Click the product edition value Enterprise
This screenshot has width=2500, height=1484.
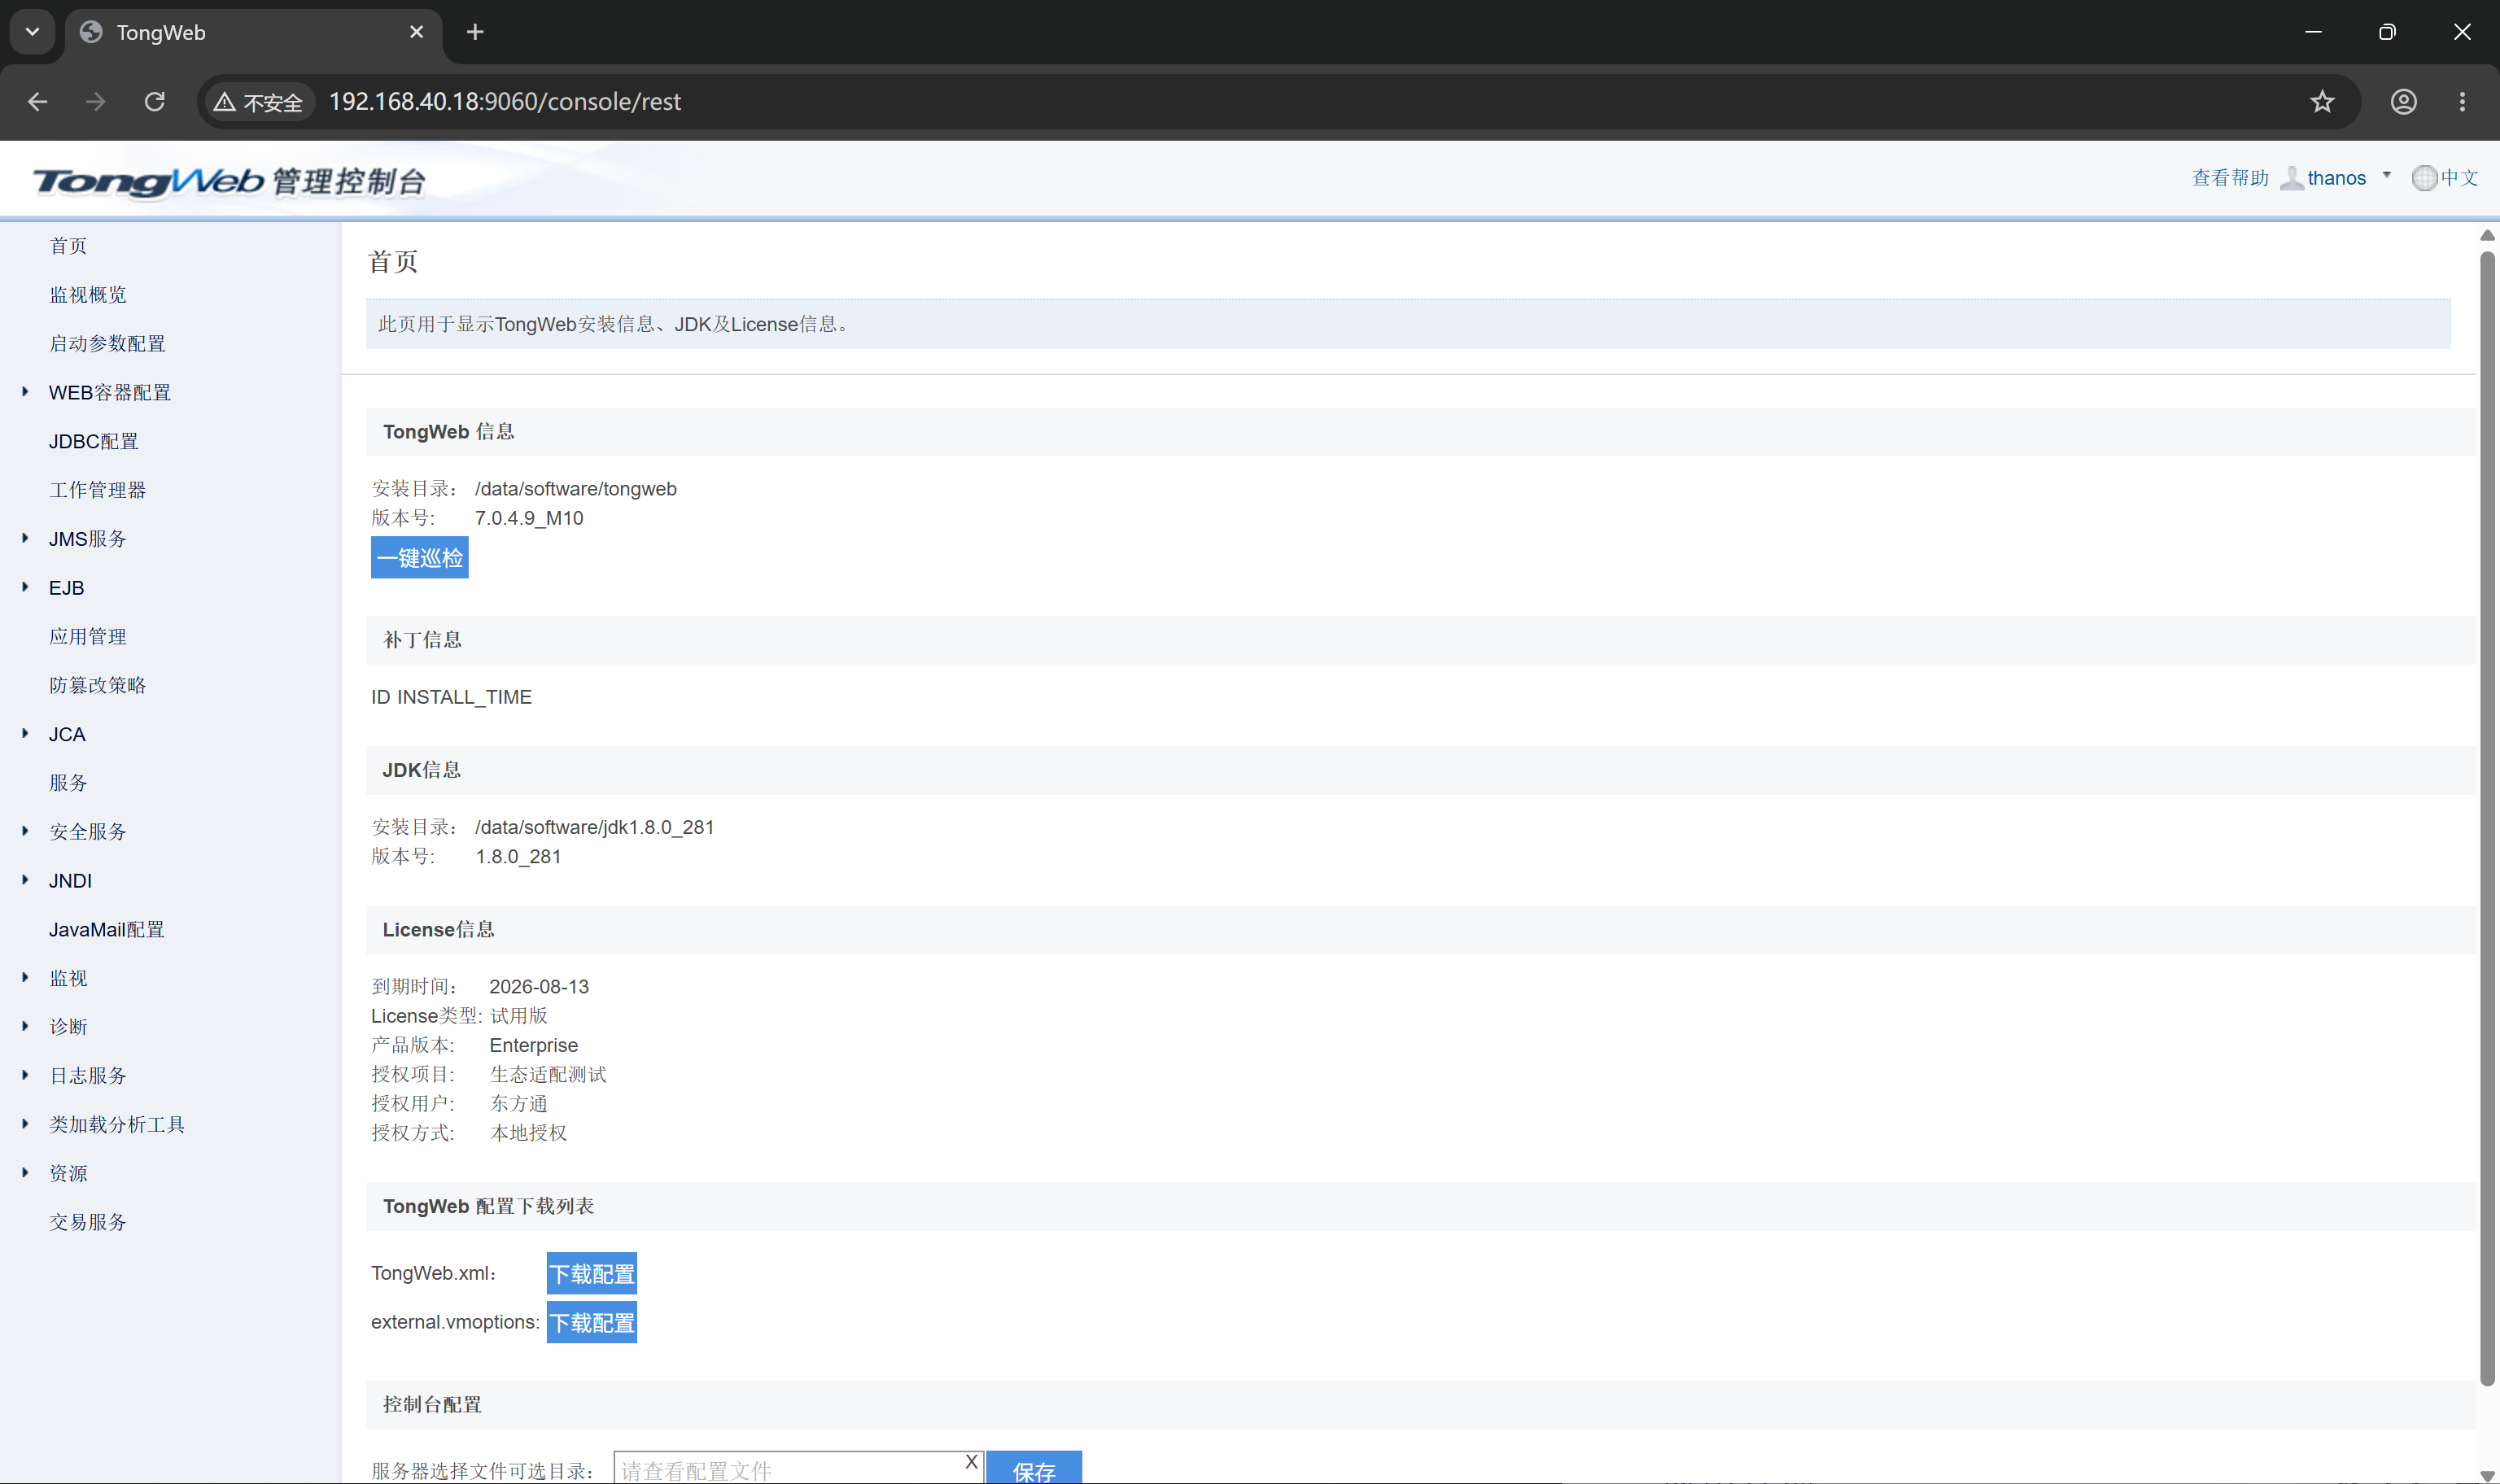(x=534, y=1045)
